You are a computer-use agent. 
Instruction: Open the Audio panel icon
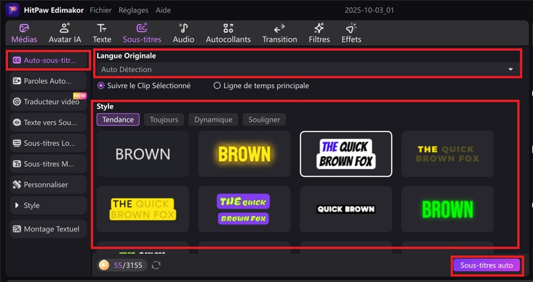pos(183,33)
